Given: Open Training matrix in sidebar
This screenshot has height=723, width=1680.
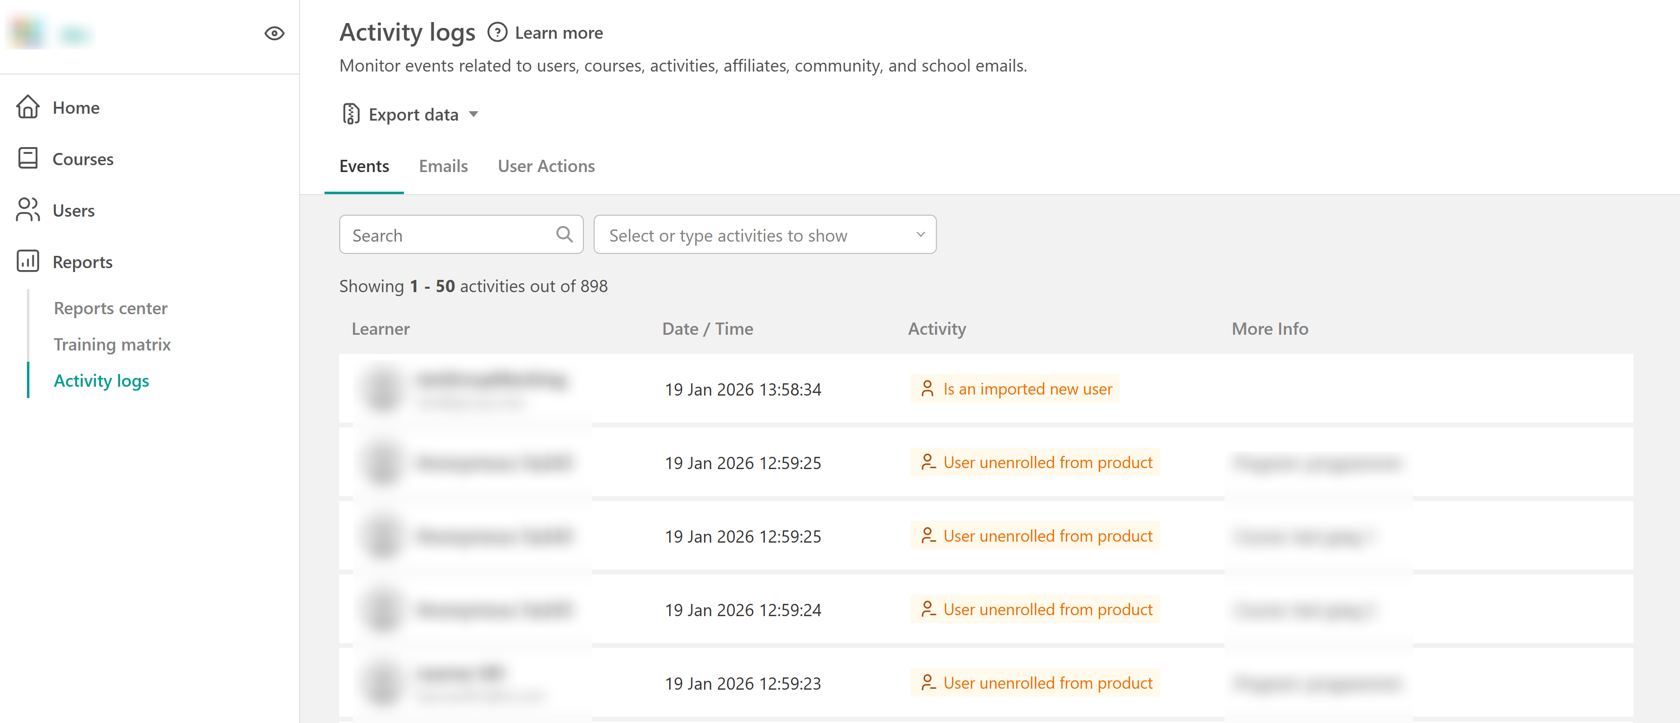Looking at the screenshot, I should click(111, 344).
